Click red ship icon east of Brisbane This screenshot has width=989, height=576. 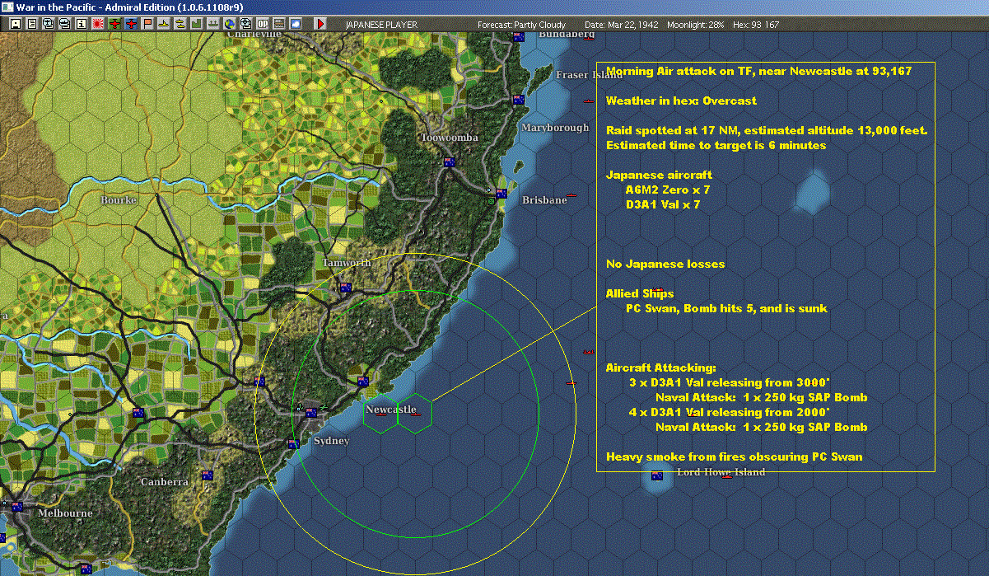pyautogui.click(x=571, y=195)
